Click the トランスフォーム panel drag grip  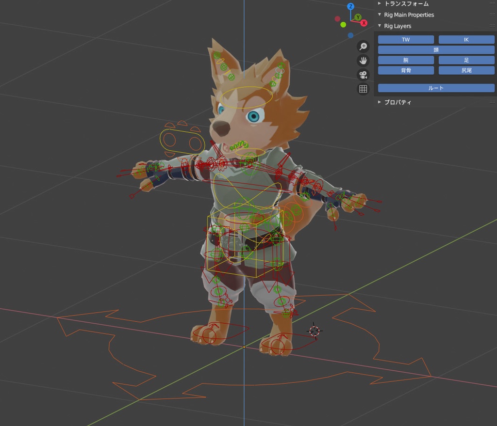(x=492, y=3)
